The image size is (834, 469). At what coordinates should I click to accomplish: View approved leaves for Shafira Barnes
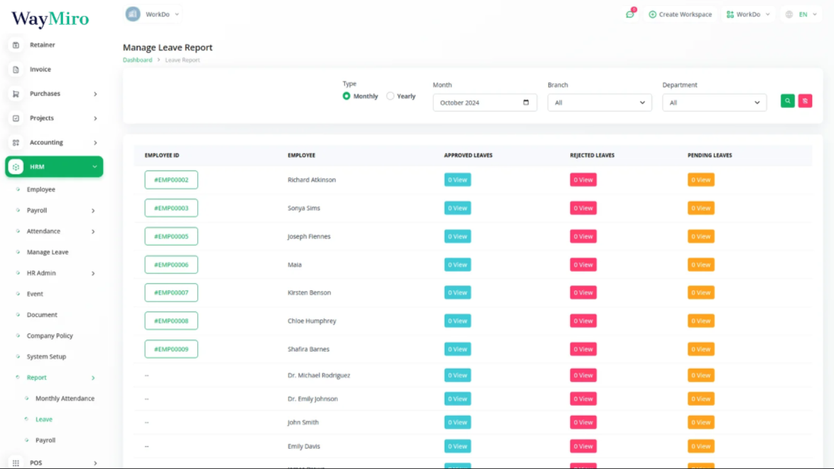click(x=458, y=349)
